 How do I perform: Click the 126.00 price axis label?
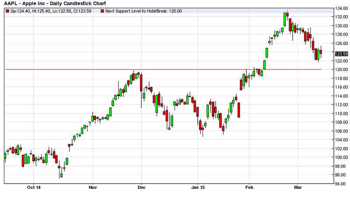tap(341, 43)
